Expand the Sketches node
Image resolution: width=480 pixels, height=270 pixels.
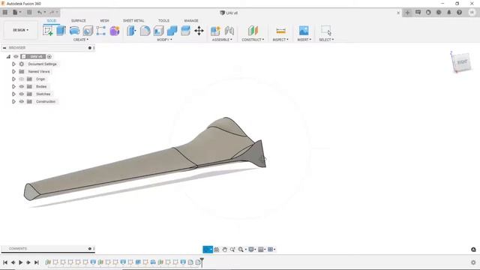13,94
